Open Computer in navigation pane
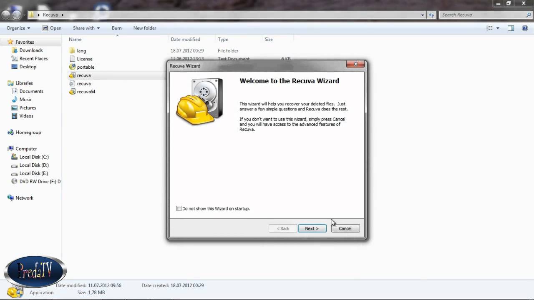This screenshot has height=300, width=534. pyautogui.click(x=26, y=149)
